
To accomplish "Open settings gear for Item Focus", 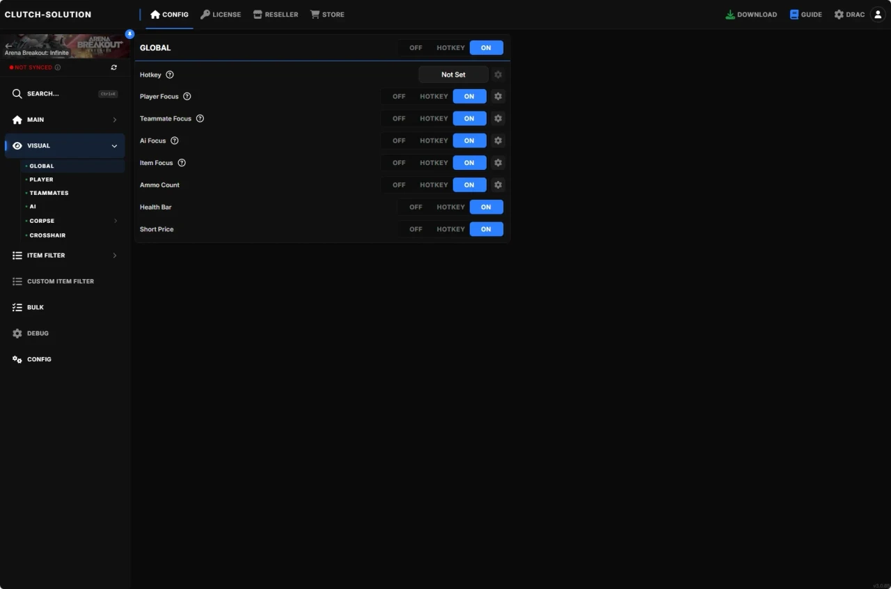I will click(x=498, y=162).
